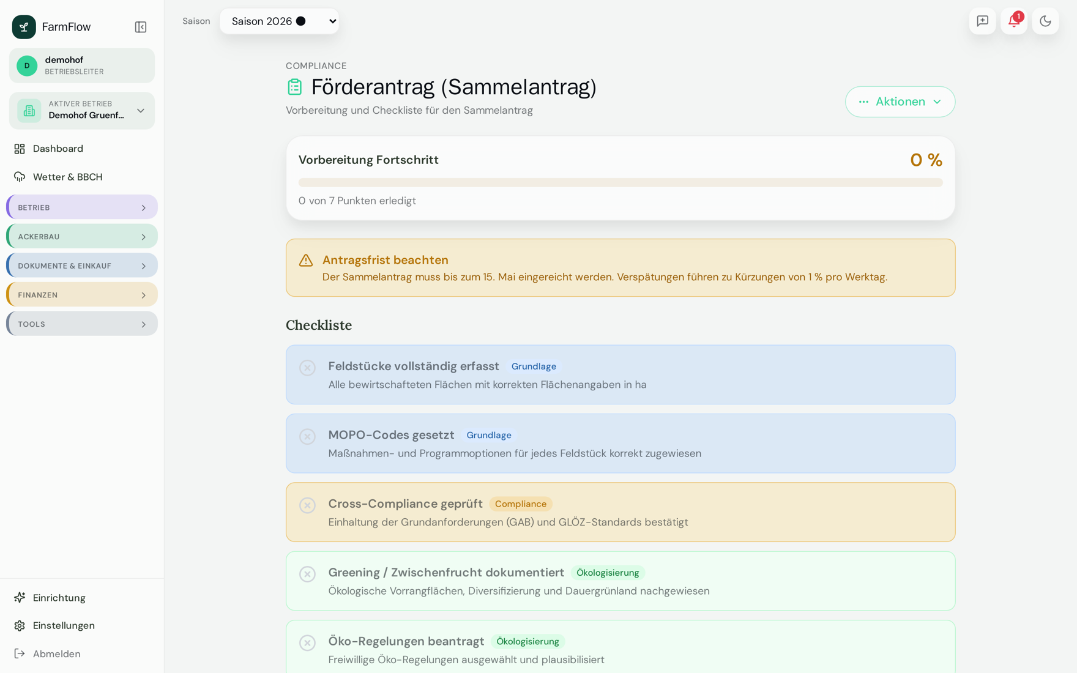The image size is (1077, 673).
Task: Click the Förderantrag clipboard icon
Action: pos(294,87)
